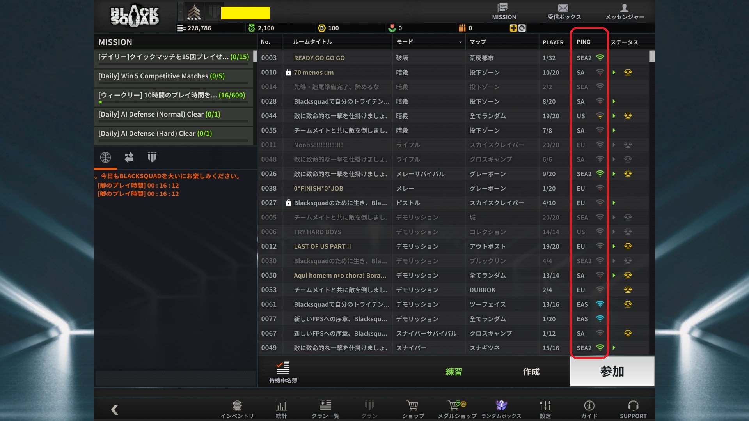Select room LAST OF US PART II
Viewport: 749px width, 421px height.
453,246
